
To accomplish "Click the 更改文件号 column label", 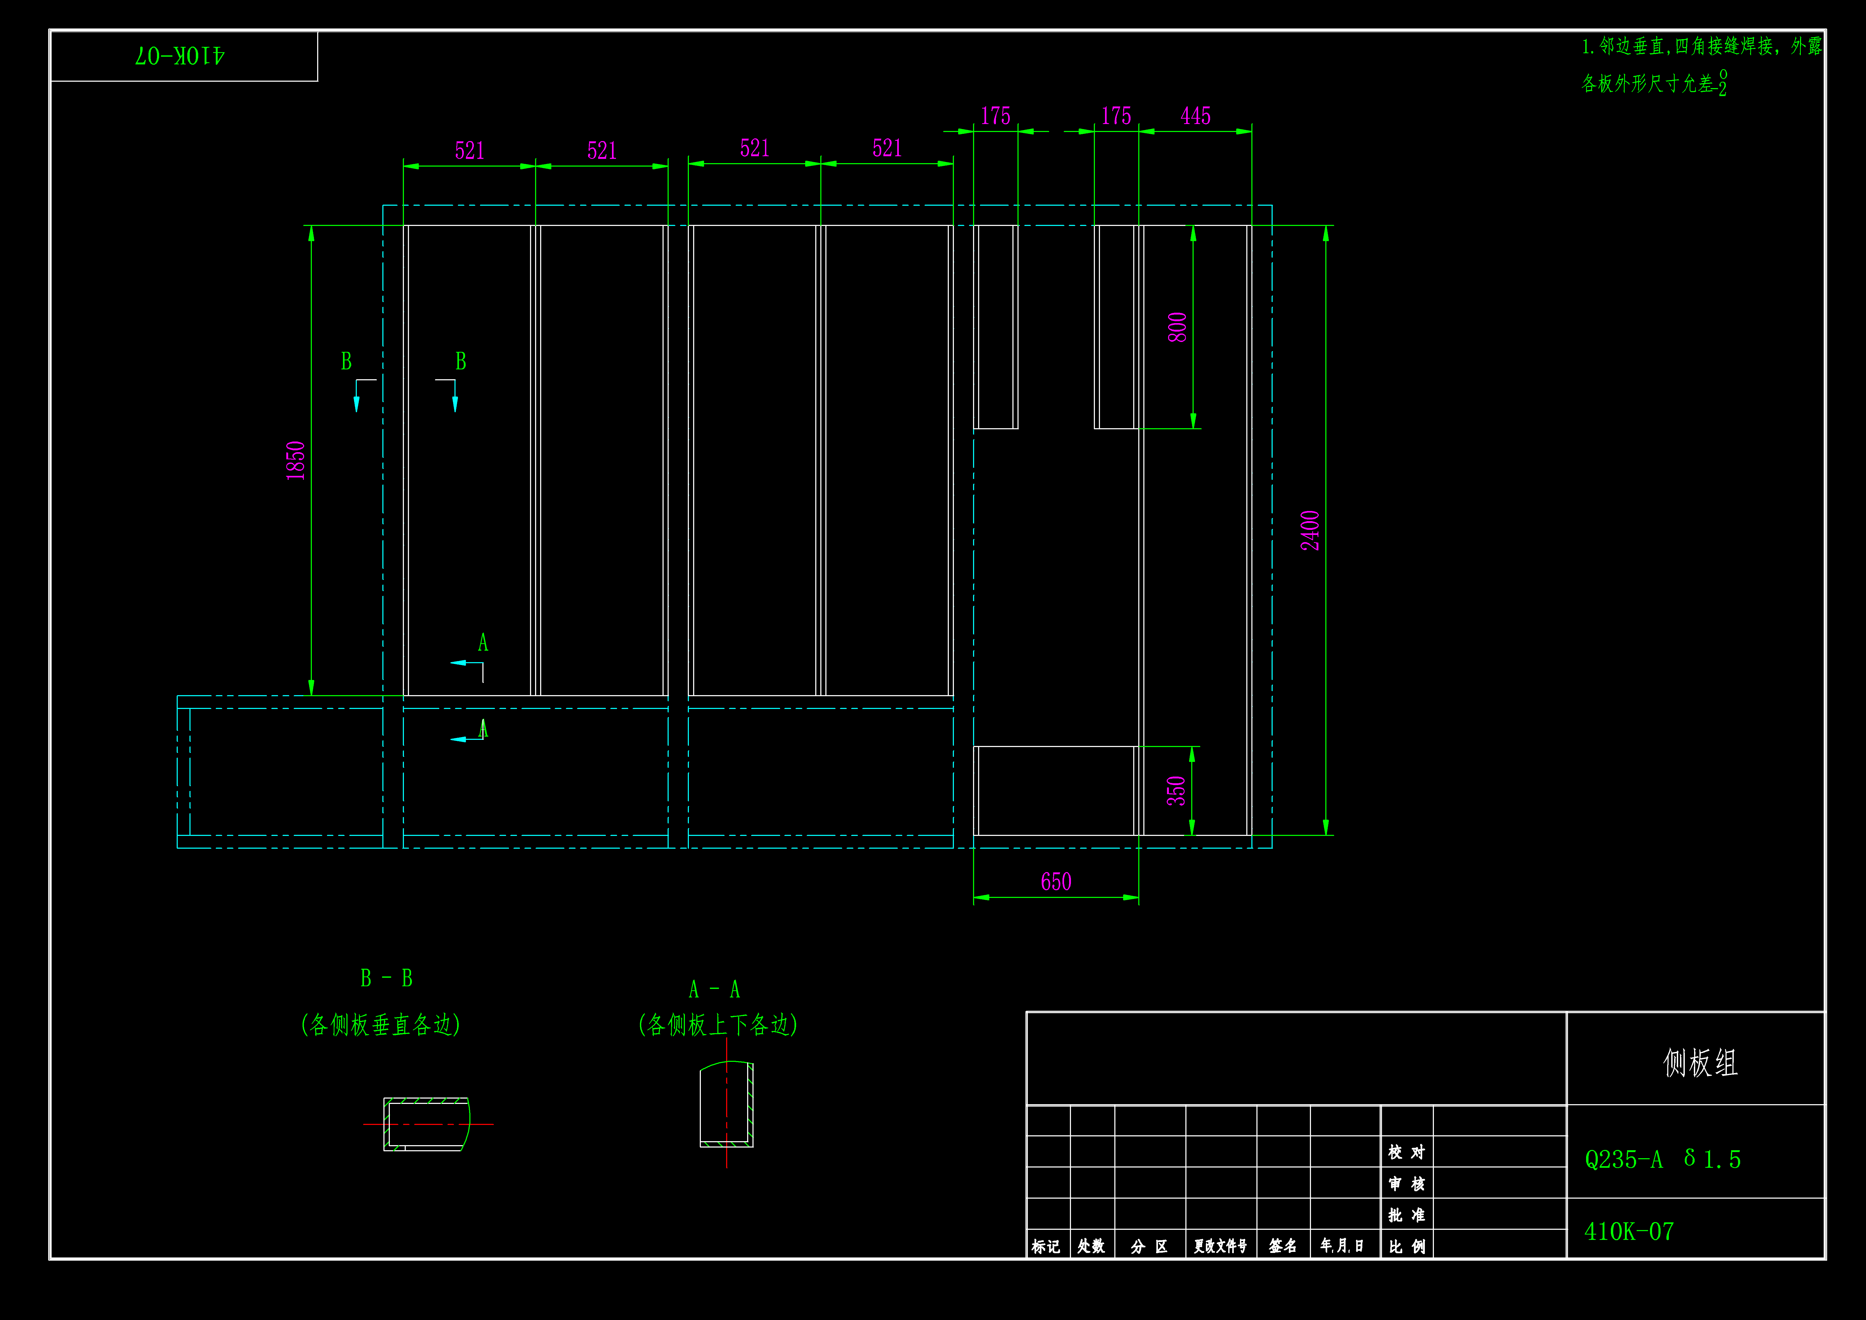I will [x=1221, y=1246].
